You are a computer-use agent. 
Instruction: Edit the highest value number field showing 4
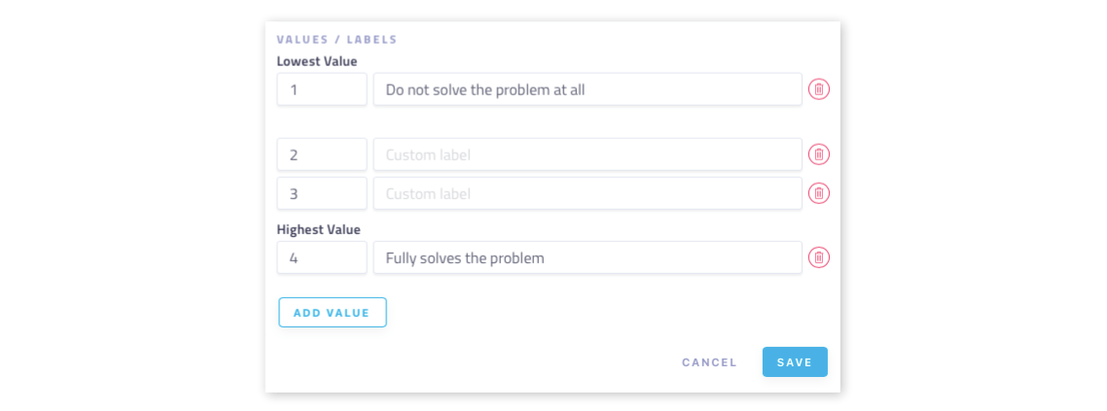[x=322, y=257]
